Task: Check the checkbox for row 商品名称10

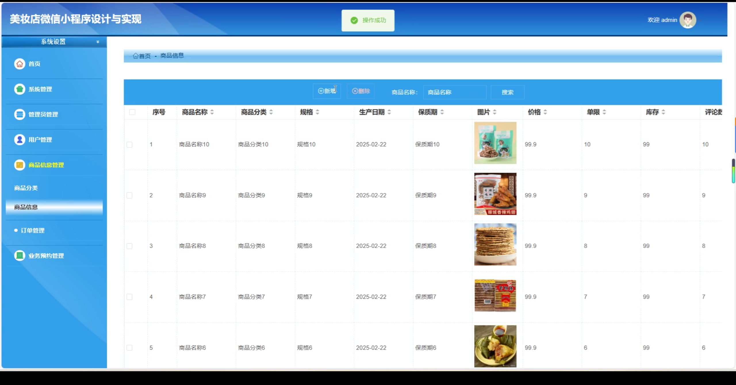Action: tap(129, 145)
